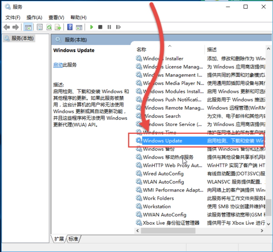
Task: Click the Forward arrow toolbar icon
Action: (15, 27)
